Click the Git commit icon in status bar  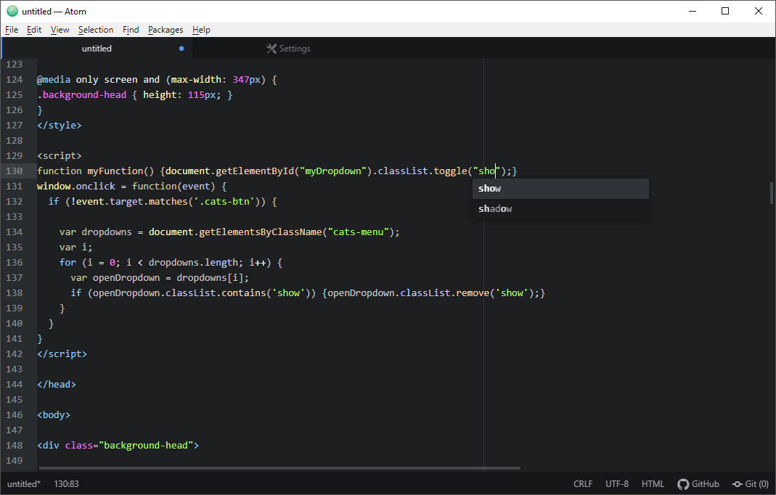(738, 484)
